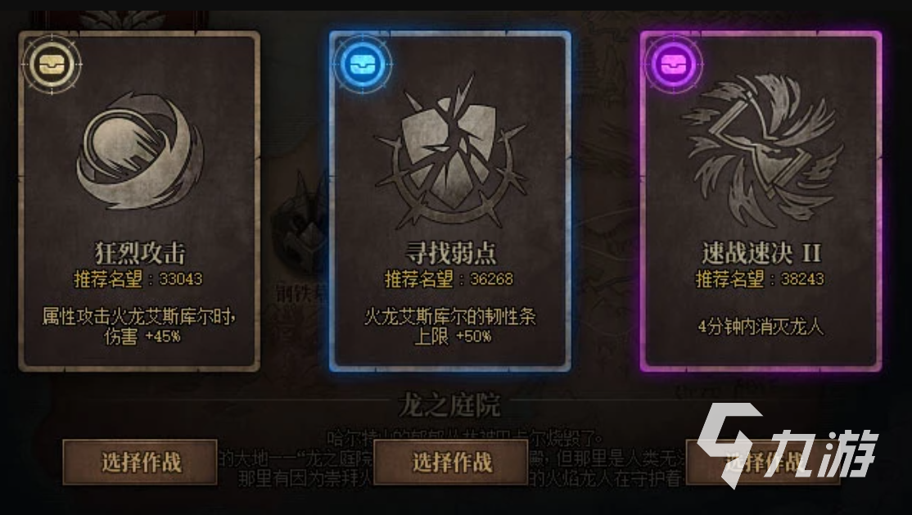The height and width of the screenshot is (515, 912).
Task: Click the 推荐名望：33043 label
Action: (138, 279)
